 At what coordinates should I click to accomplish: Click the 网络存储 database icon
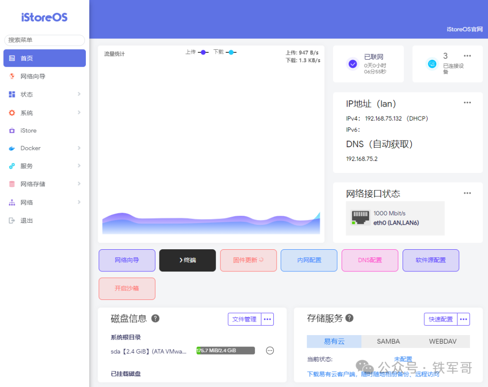[x=12, y=184]
